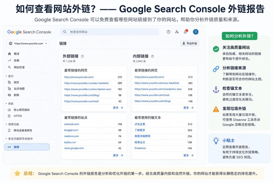Click the 共 1,256 条 external link count

click(69, 61)
